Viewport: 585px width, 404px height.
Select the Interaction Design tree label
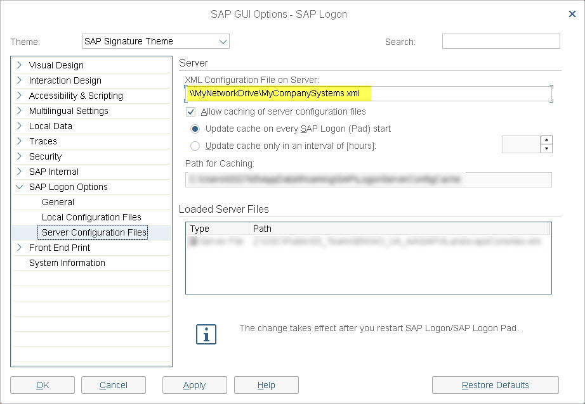(x=65, y=80)
